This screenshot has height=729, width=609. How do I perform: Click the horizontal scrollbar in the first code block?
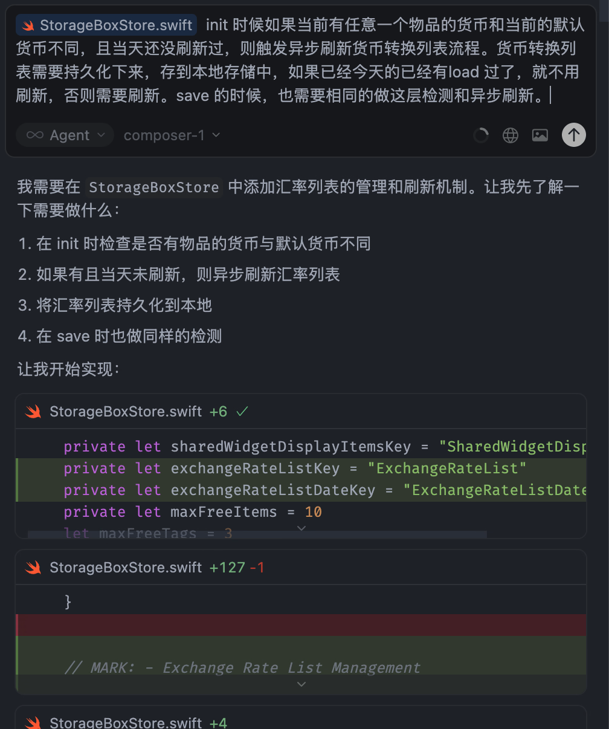(257, 534)
